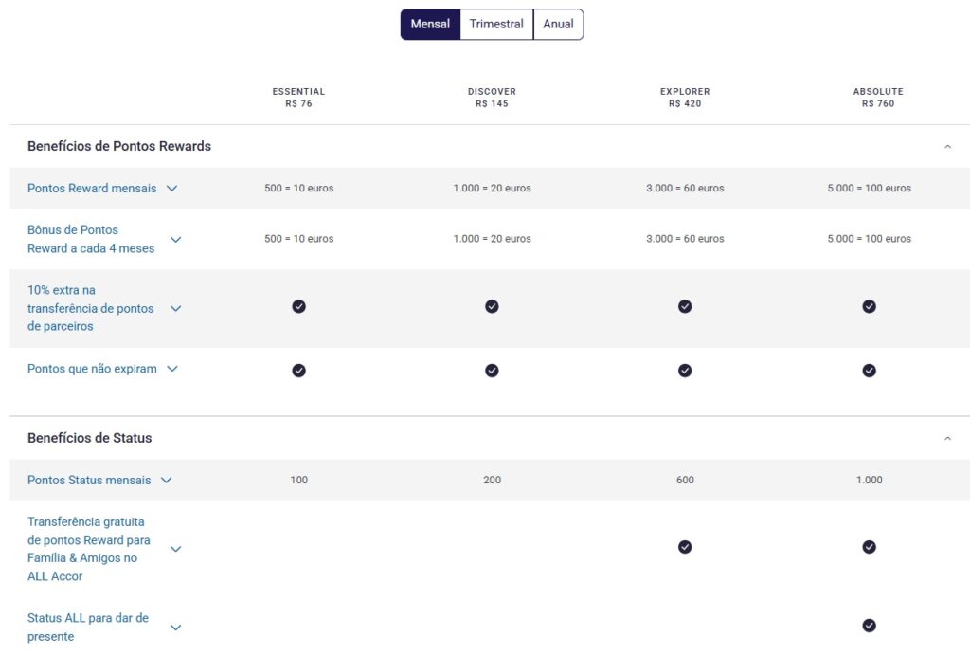This screenshot has width=970, height=655.
Task: Select the ABSOLUTE R$ 760 plan header
Action: pos(878,98)
